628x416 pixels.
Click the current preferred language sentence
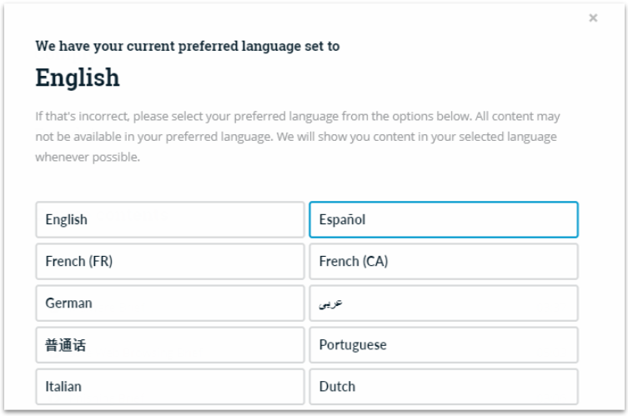pos(188,46)
